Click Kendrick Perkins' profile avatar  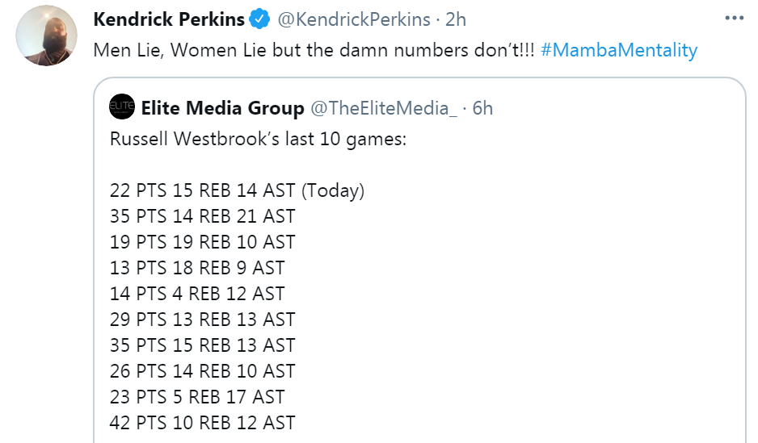(x=46, y=36)
